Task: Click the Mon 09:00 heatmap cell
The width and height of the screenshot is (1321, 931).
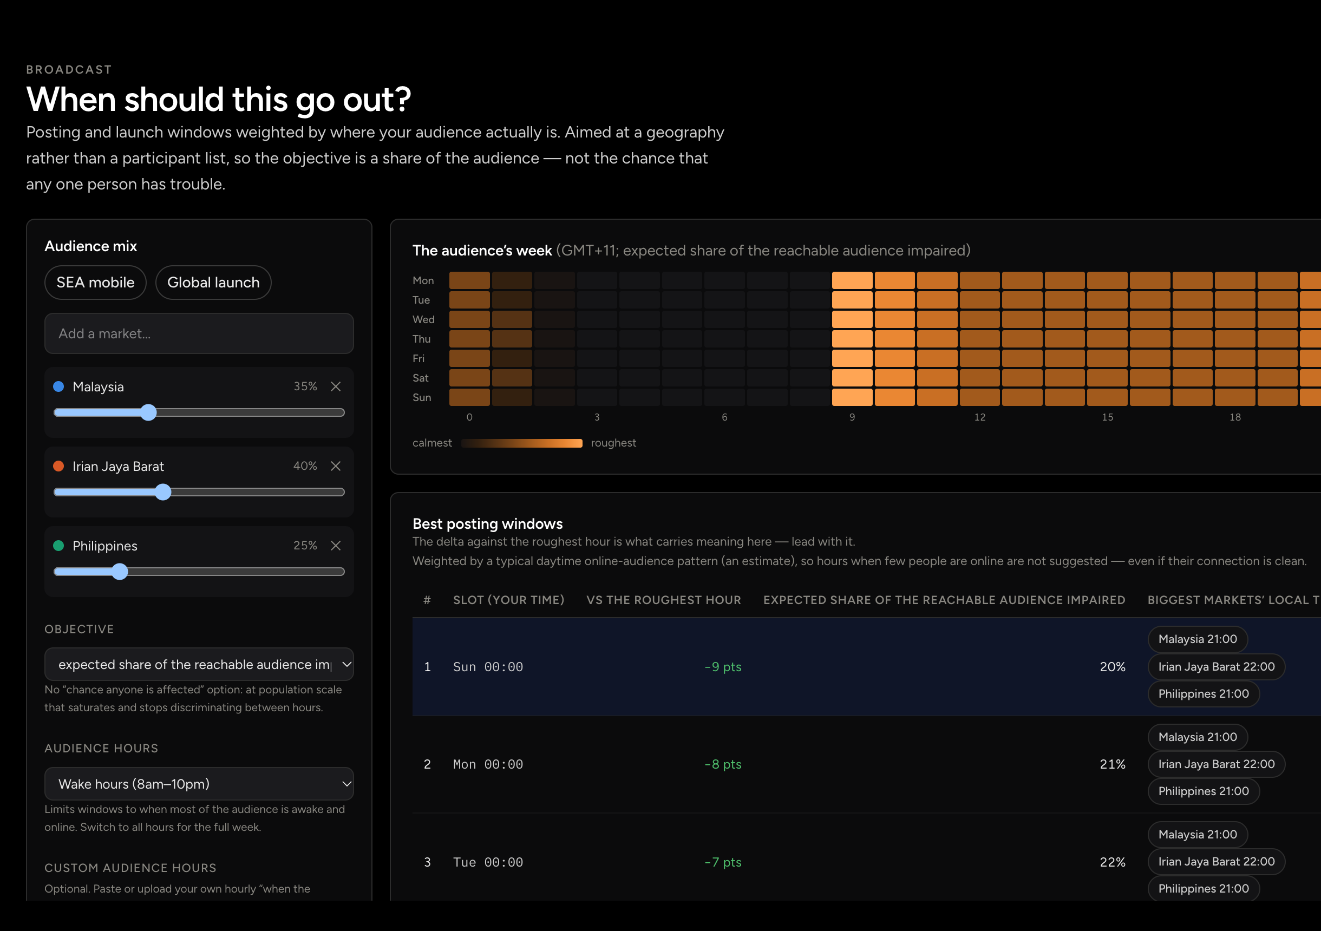Action: pos(852,281)
